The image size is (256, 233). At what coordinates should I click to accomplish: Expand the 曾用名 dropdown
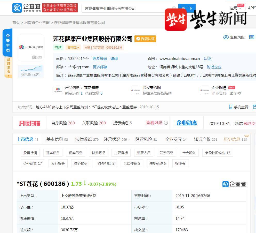click(x=73, y=47)
